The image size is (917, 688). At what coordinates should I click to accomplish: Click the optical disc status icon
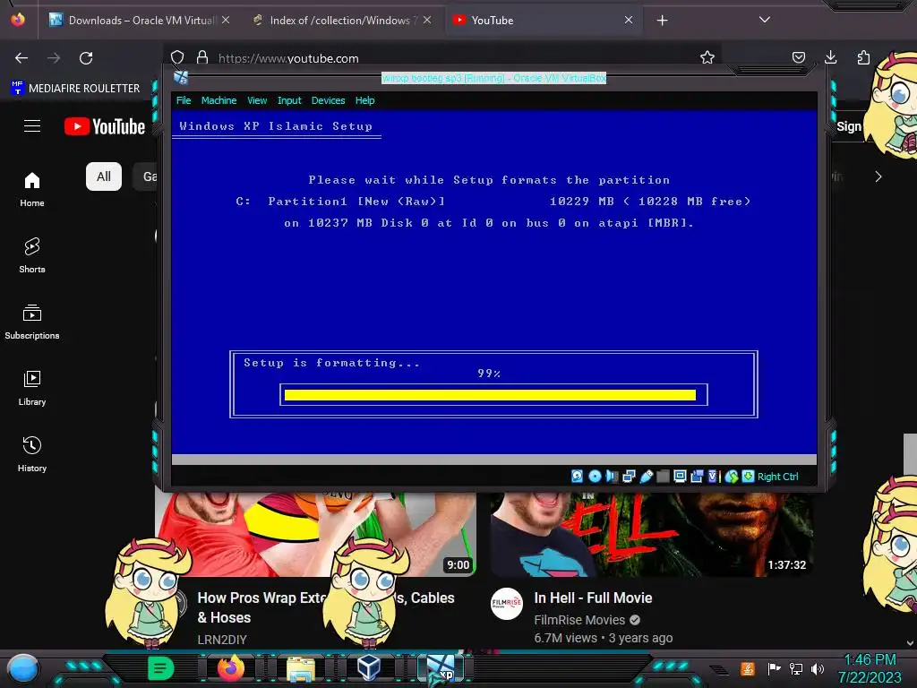(x=595, y=477)
